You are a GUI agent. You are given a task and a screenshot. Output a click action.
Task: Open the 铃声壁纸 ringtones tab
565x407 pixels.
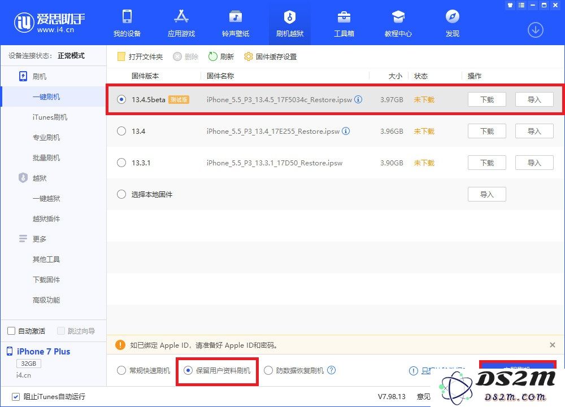click(236, 23)
